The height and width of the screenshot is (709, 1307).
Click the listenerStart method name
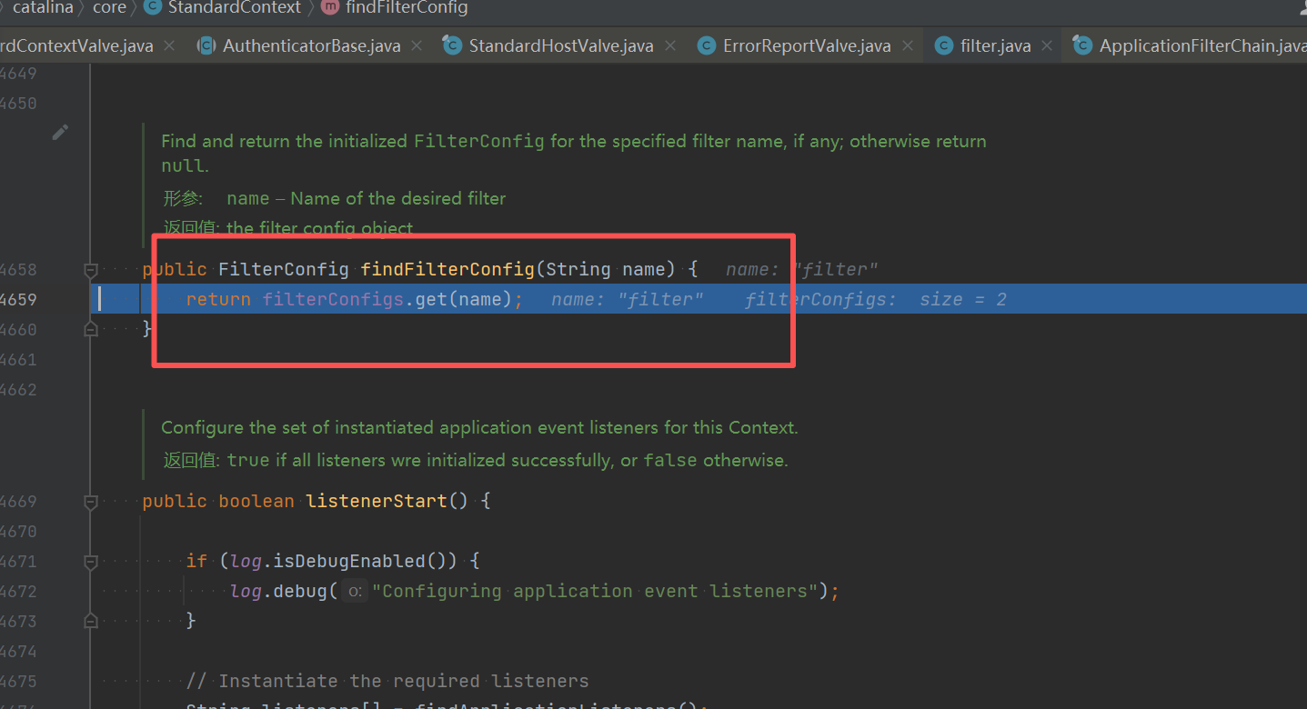coord(377,501)
